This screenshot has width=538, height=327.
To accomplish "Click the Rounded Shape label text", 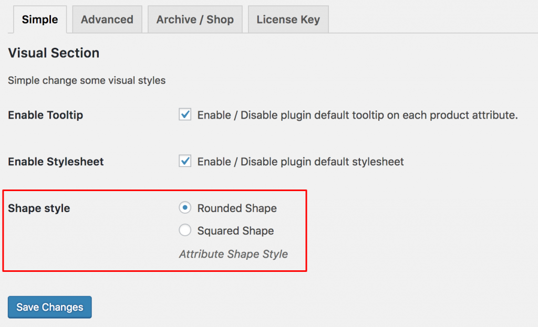I will [236, 208].
